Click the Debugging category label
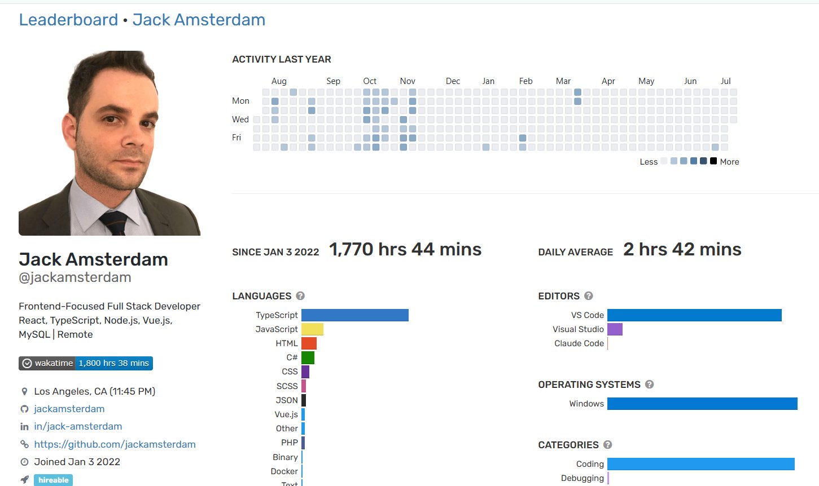 [x=583, y=478]
